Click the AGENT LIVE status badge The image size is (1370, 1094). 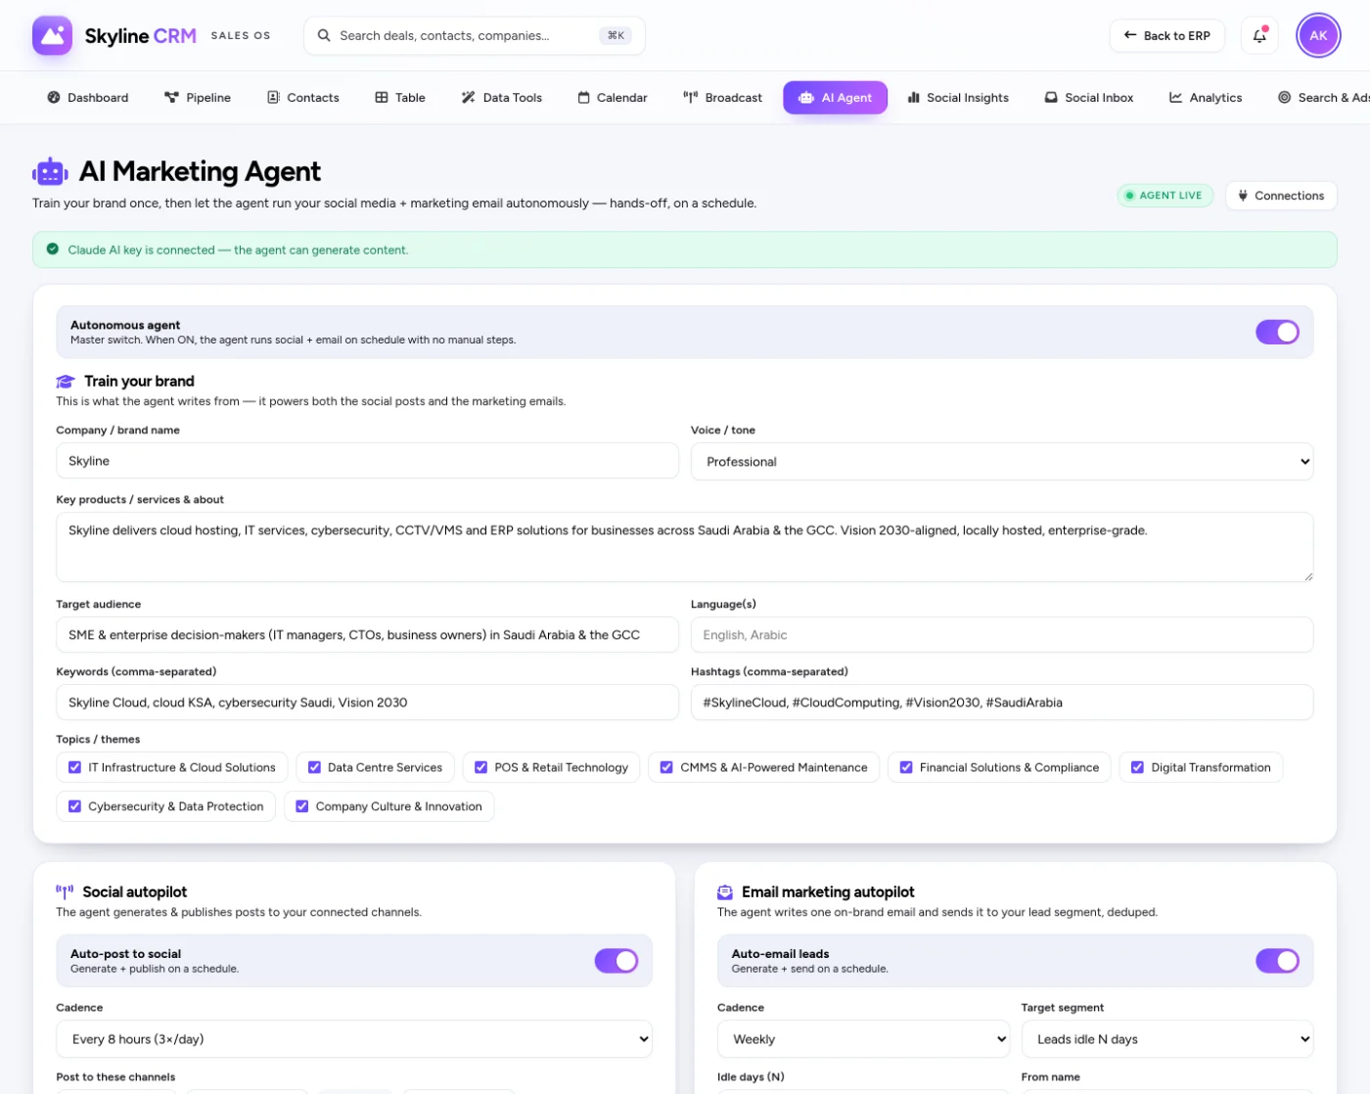click(x=1164, y=196)
